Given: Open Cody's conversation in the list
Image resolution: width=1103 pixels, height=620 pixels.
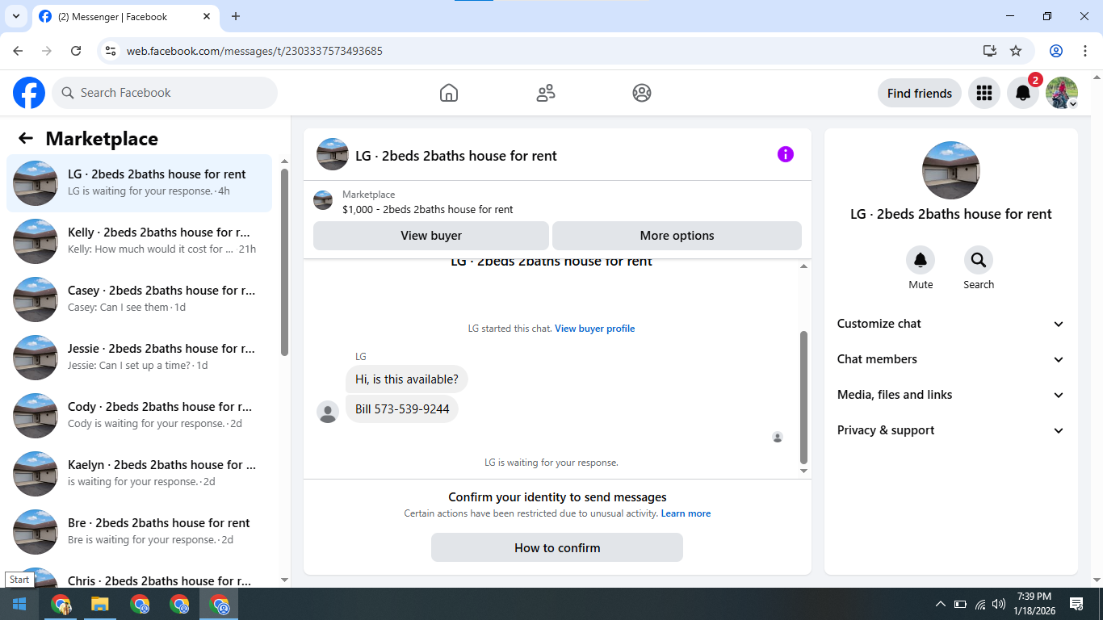Looking at the screenshot, I should click(x=140, y=416).
